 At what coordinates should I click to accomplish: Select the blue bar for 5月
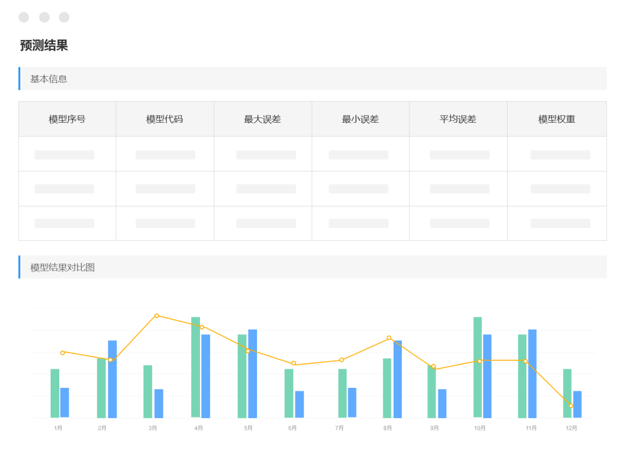point(252,373)
